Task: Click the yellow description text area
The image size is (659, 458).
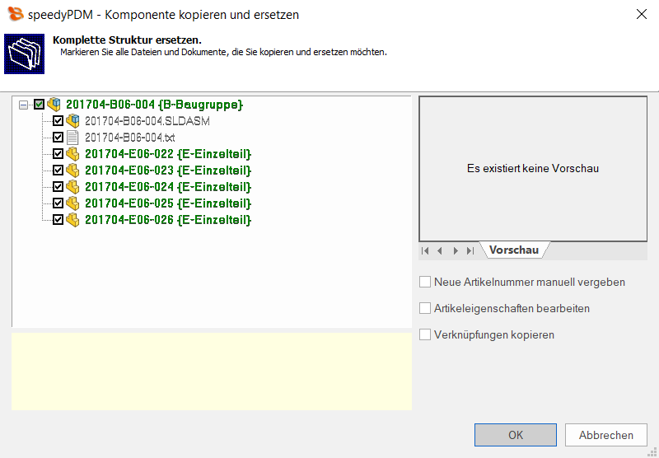Action: [x=211, y=371]
